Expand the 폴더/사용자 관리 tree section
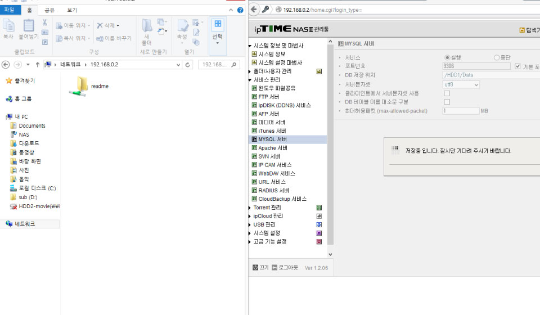The image size is (540, 315). click(250, 71)
